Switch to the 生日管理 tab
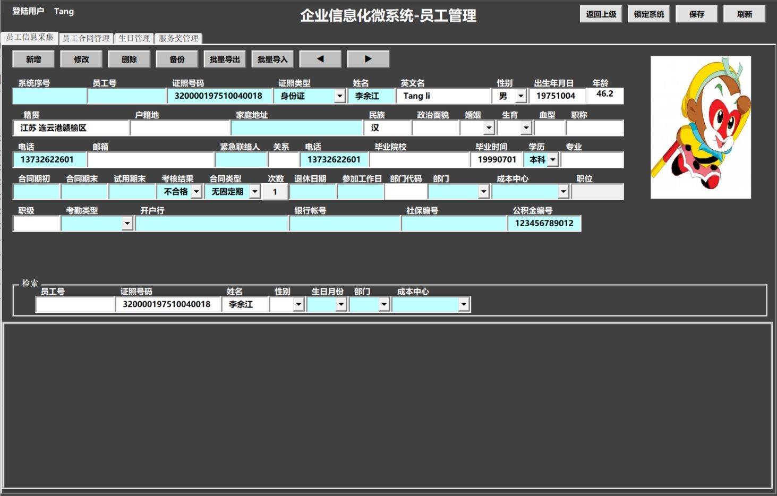This screenshot has height=496, width=777. (x=134, y=38)
